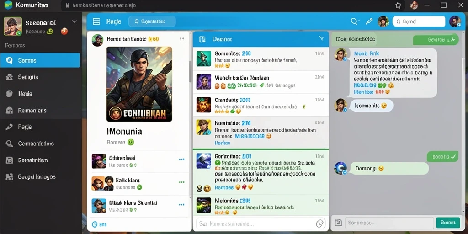Select Semns item in left sidebar
Viewport: 468px width, 234px height.
click(40, 60)
